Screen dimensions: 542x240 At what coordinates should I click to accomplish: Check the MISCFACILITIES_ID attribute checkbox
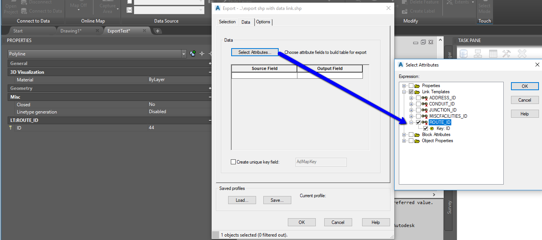[419, 116]
